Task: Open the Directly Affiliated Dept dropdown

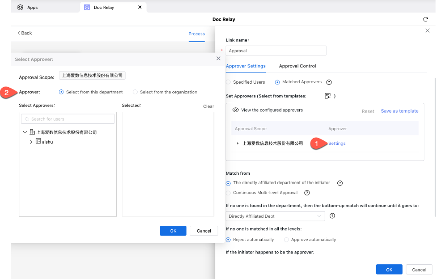Action: click(275, 216)
